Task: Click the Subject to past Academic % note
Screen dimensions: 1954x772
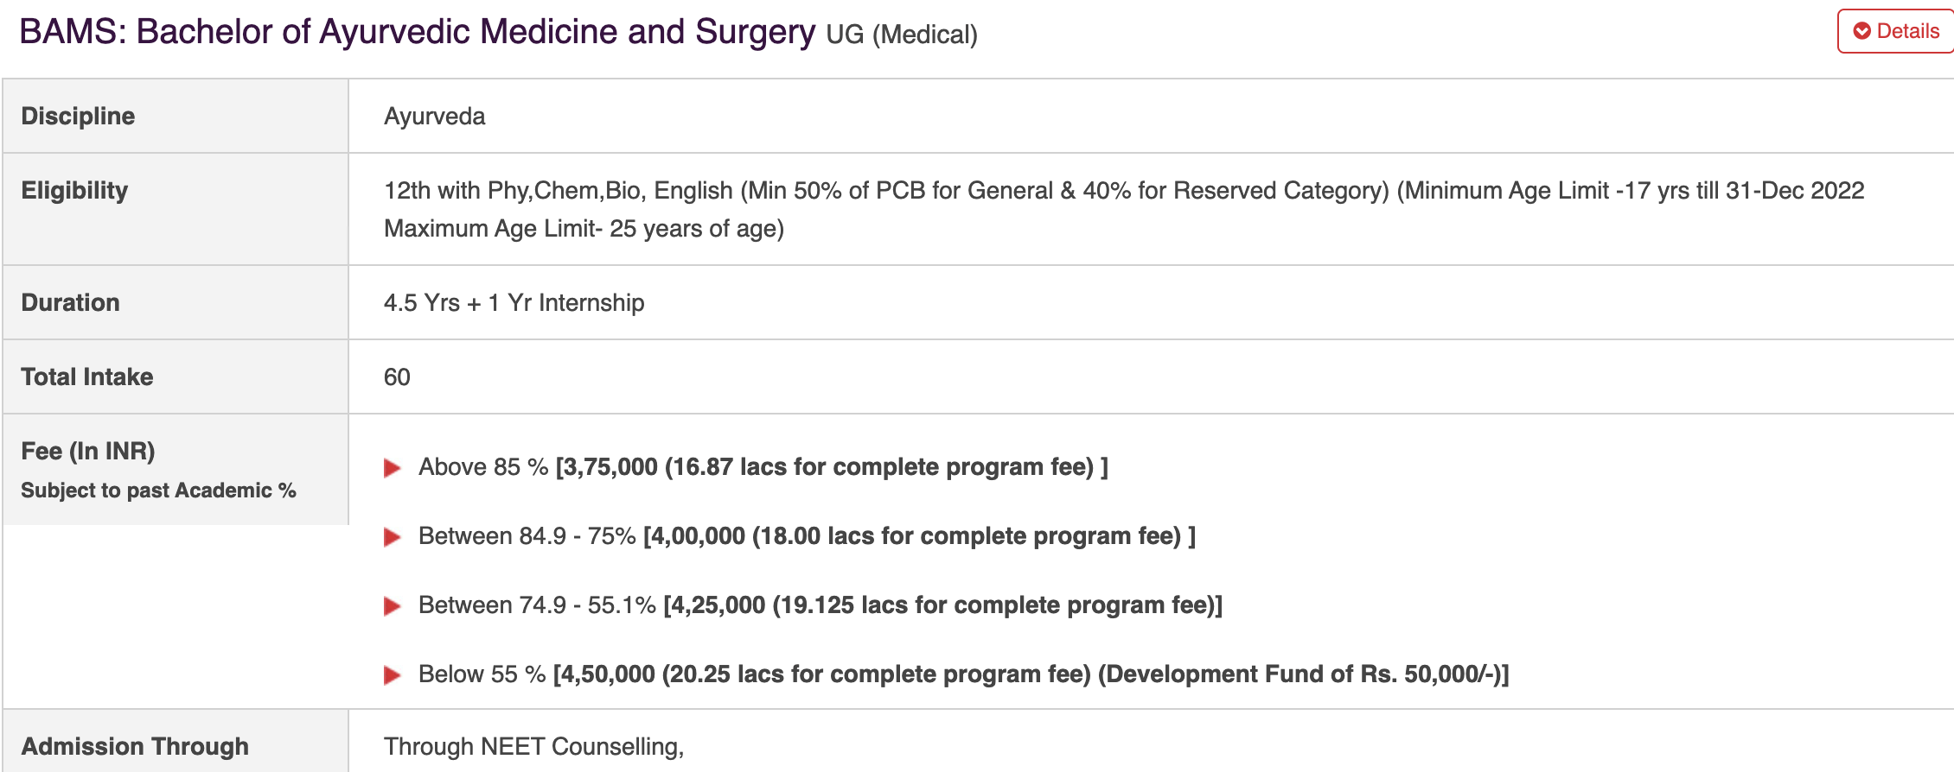Action: pos(158,490)
